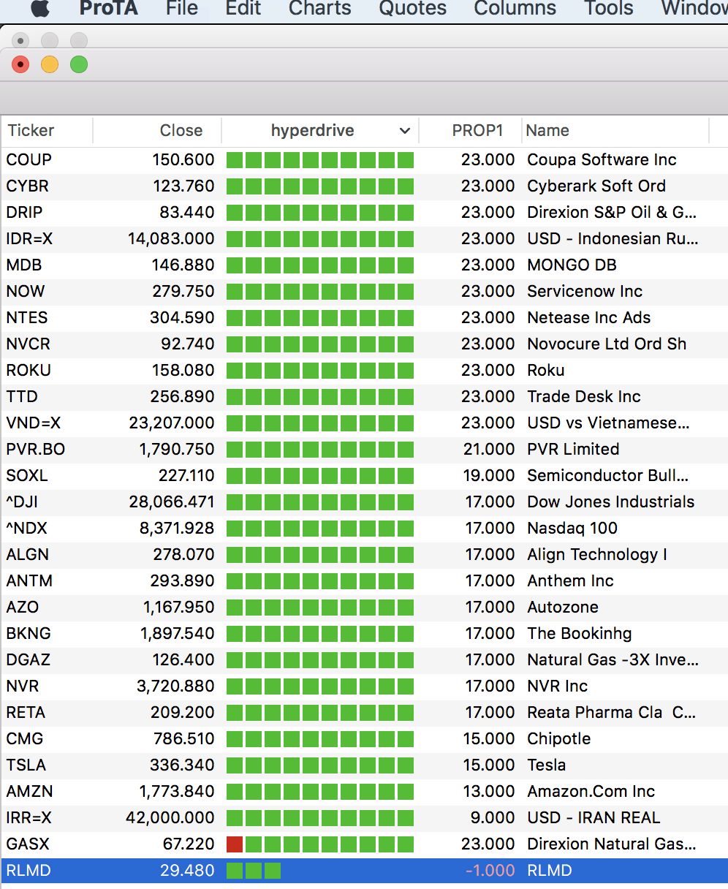Open the Edit menu
Image resolution: width=728 pixels, height=889 pixels.
pyautogui.click(x=243, y=8)
